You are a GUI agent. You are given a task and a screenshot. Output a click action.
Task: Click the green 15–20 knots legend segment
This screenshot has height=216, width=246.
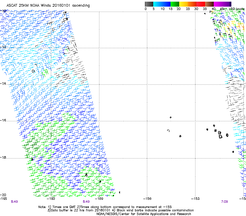175,4
